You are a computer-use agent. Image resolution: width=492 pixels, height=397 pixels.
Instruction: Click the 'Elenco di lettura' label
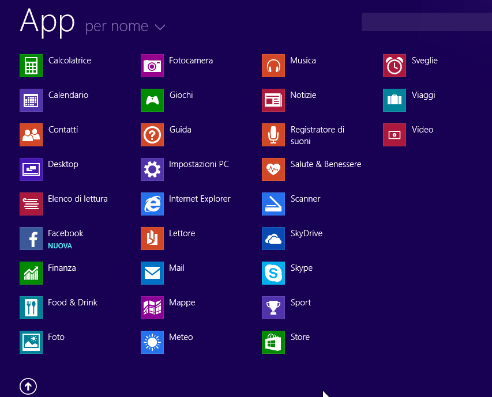[x=78, y=199]
